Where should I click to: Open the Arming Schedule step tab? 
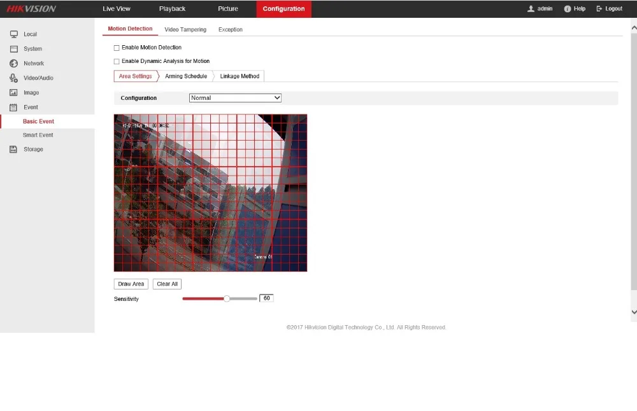pos(186,76)
